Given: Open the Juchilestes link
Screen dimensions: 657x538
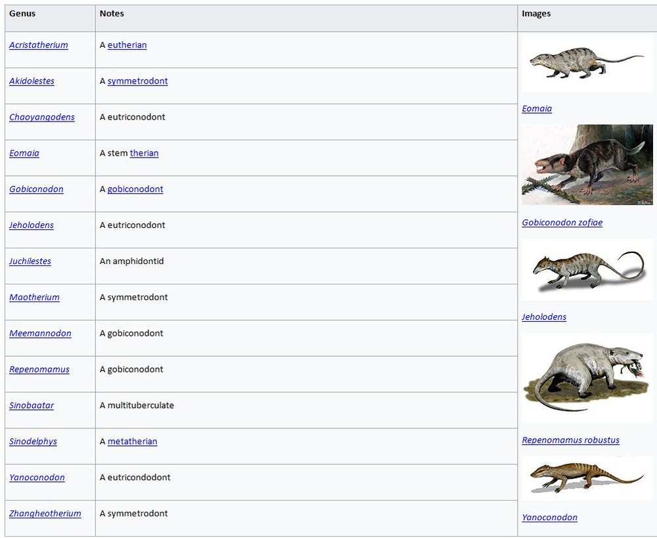Looking at the screenshot, I should point(30,261).
